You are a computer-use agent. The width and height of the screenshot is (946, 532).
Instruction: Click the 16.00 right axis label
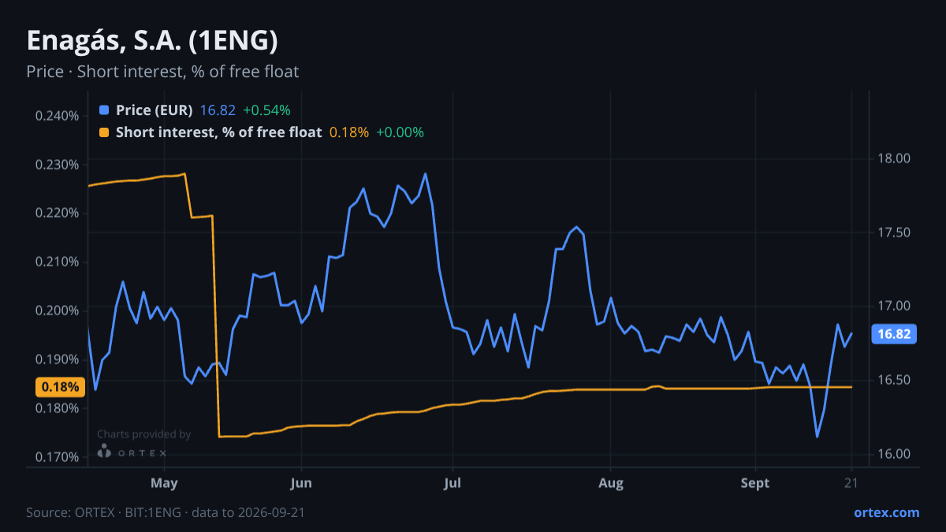(x=895, y=454)
